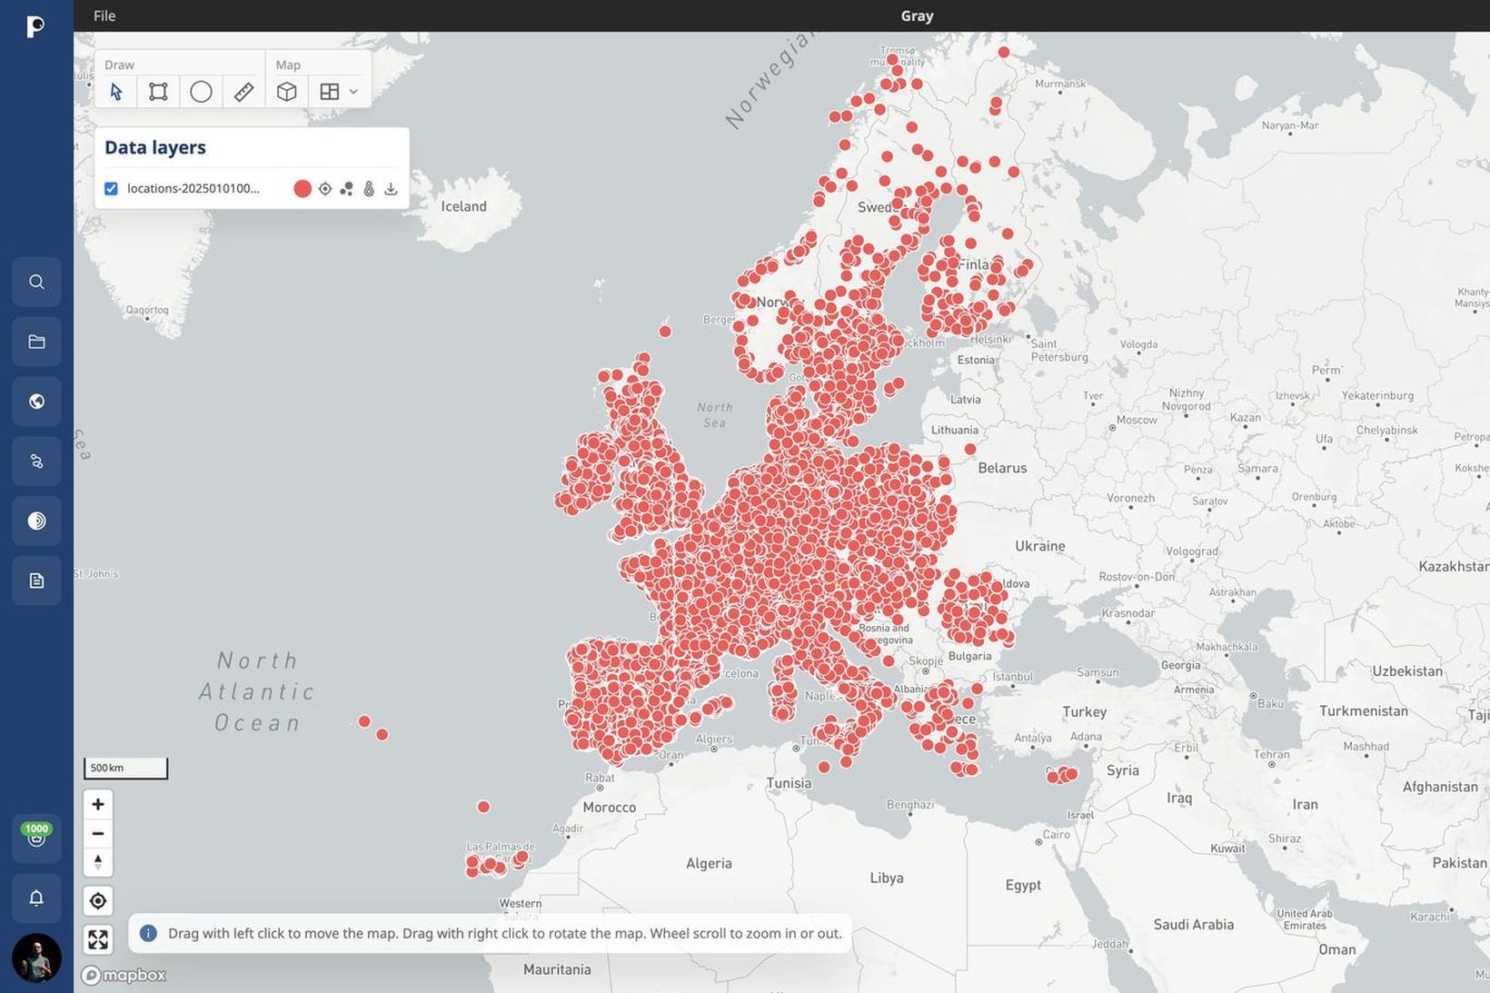Zoom in the map with plus
This screenshot has width=1490, height=993.
[x=98, y=804]
